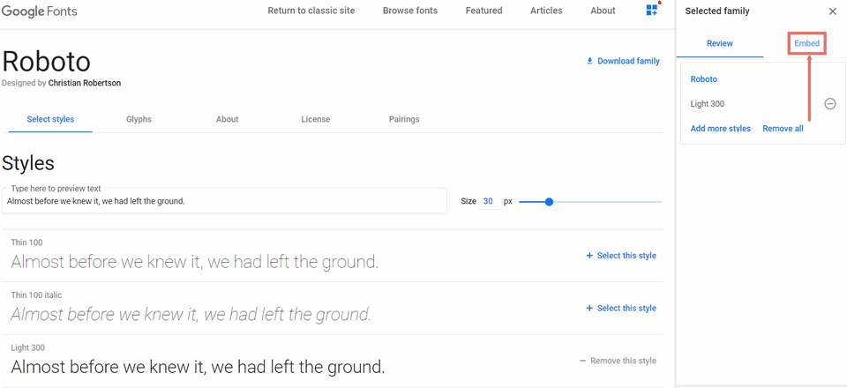
Task: Open the Glyphs tab
Action: click(x=139, y=119)
